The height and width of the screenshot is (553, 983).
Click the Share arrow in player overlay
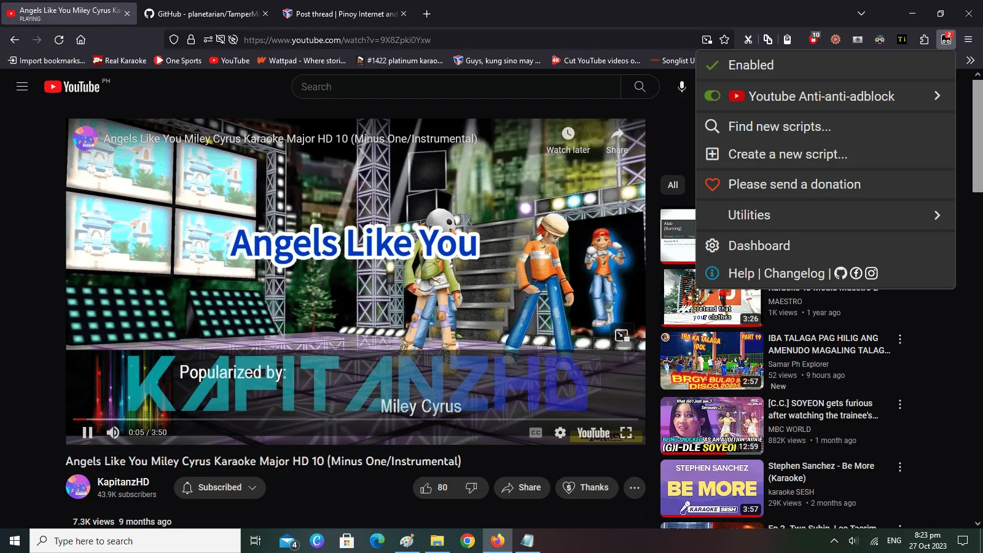[x=617, y=140]
